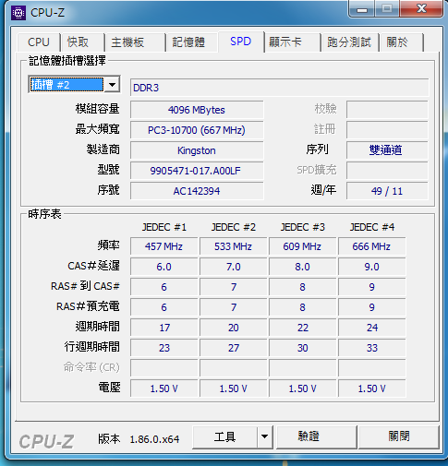The width and height of the screenshot is (448, 466).
Task: Open the CPU tab
Action: (x=39, y=42)
